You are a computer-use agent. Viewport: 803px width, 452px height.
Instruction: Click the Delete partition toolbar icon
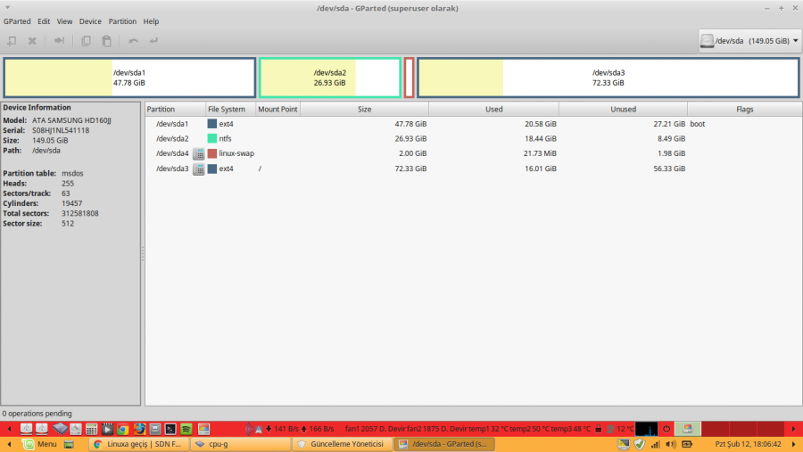coord(32,41)
